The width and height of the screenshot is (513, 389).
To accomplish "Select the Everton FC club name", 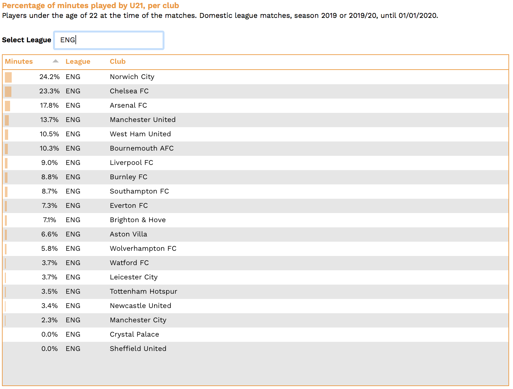I will (x=129, y=206).
